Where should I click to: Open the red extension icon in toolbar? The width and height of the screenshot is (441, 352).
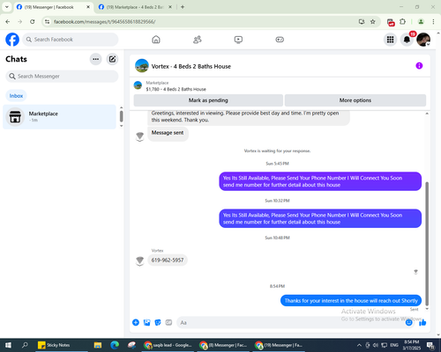coord(391,22)
